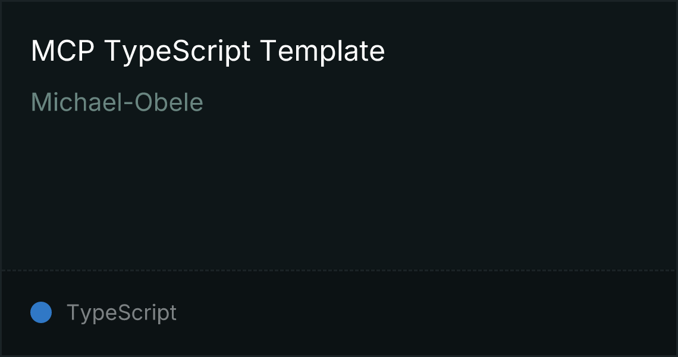Click empty space right of the title
Image resolution: width=678 pixels, height=357 pixels.
coord(523,51)
